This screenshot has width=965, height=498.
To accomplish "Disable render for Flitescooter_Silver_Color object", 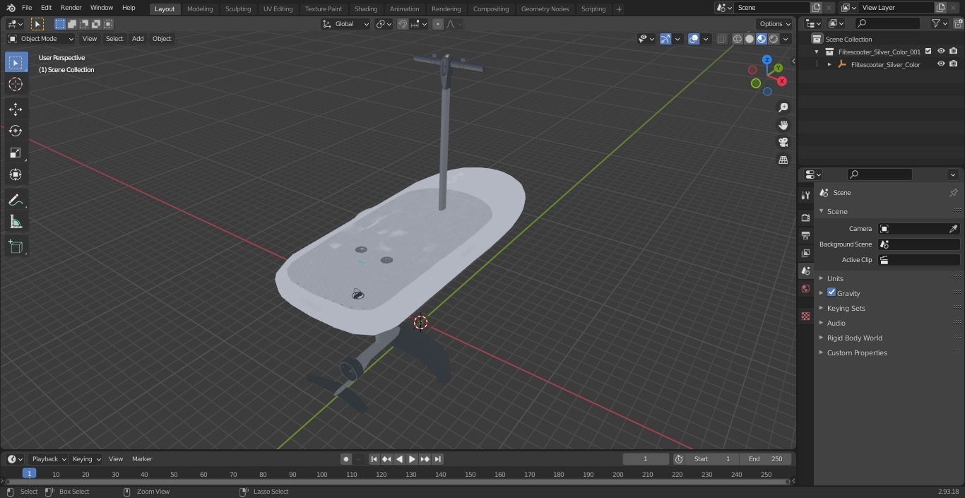I will tap(954, 64).
